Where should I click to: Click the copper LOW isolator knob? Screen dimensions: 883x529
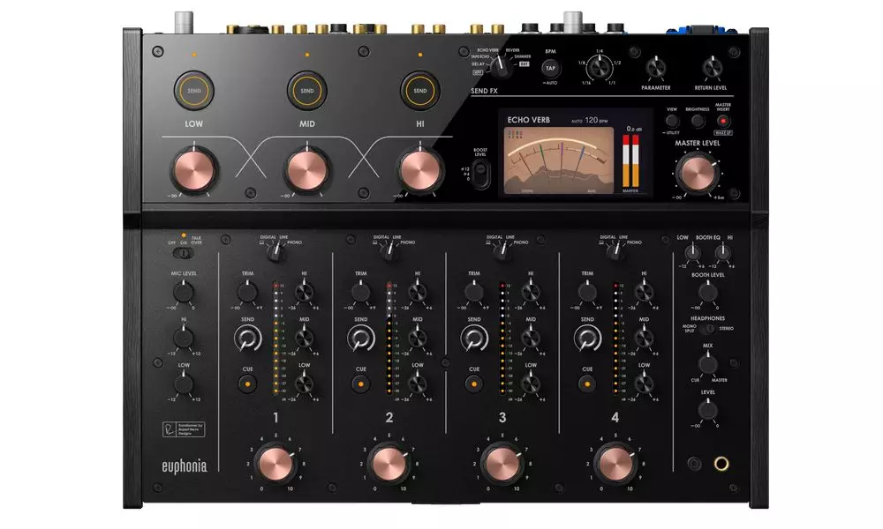(193, 170)
